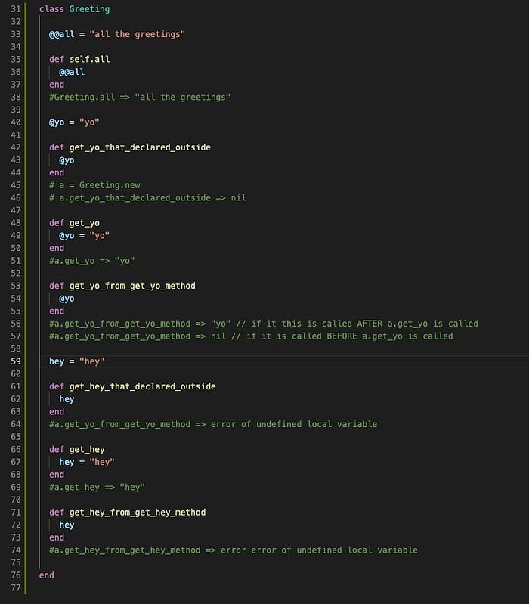
Task: Click the hey identifier on line 72
Action: pos(67,525)
